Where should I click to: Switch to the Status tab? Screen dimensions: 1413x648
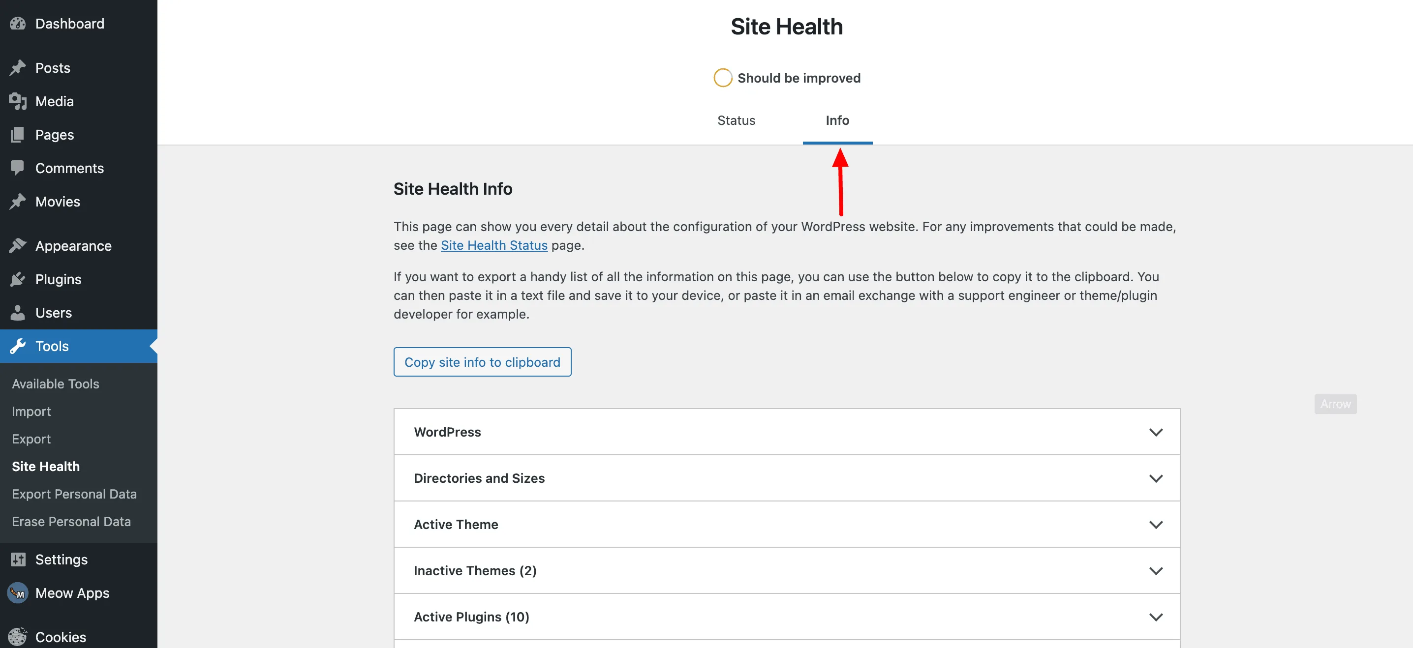point(736,120)
